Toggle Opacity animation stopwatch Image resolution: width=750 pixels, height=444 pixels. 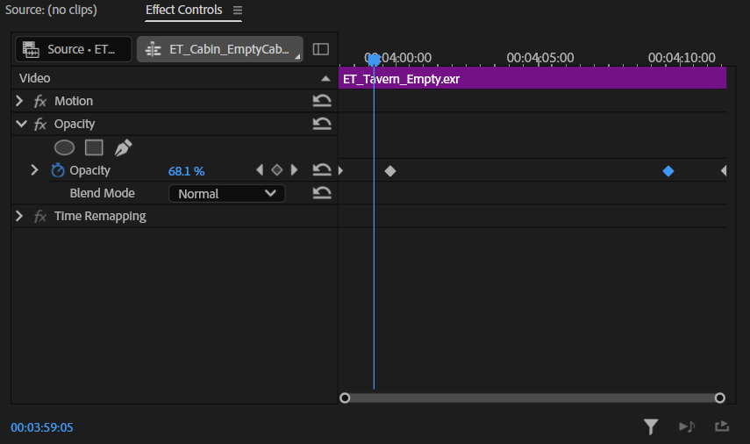tap(58, 170)
